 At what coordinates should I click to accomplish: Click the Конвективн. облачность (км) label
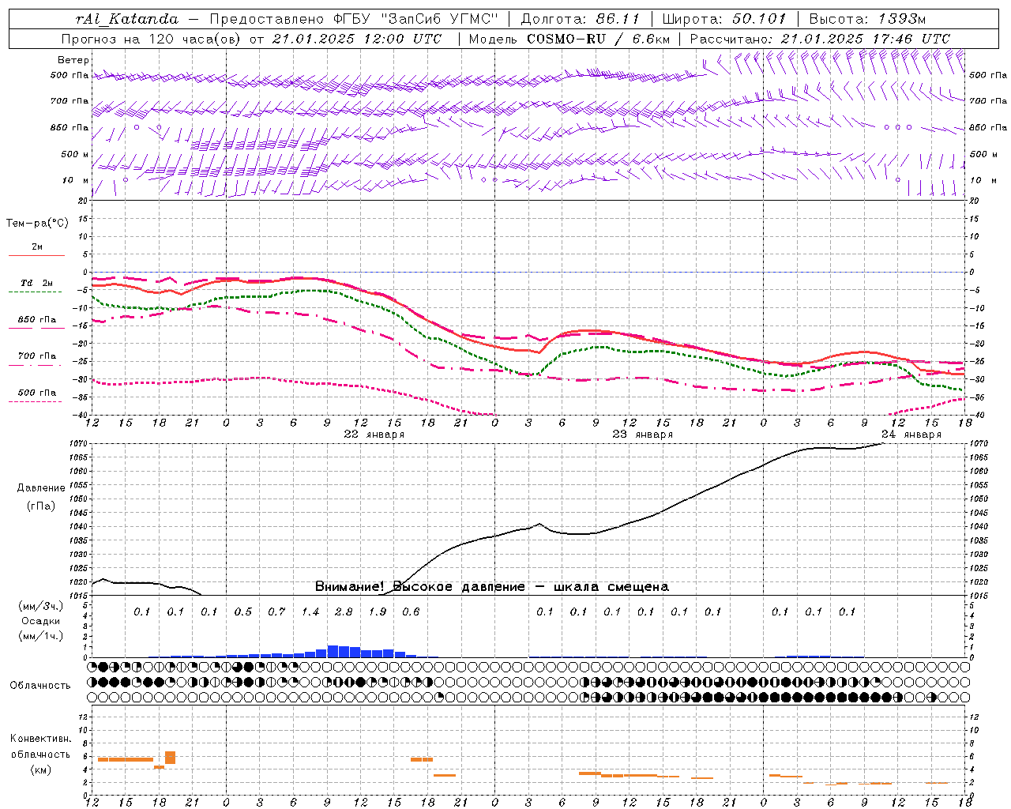[x=40, y=754]
